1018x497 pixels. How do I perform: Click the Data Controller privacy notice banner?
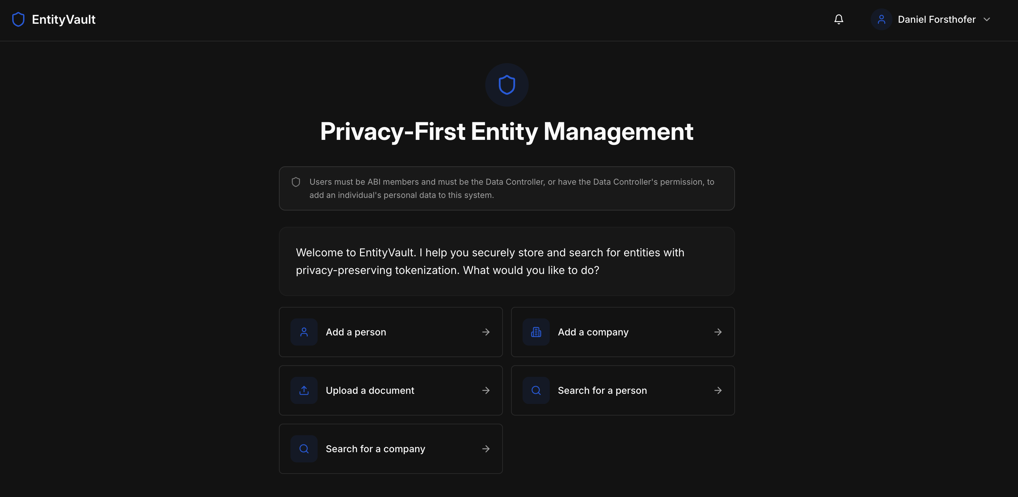[507, 188]
